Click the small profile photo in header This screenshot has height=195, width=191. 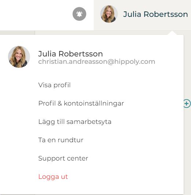click(109, 14)
